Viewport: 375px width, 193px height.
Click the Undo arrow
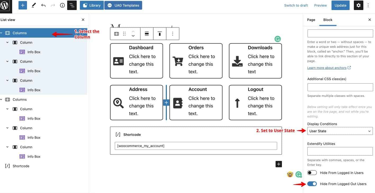point(43,5)
